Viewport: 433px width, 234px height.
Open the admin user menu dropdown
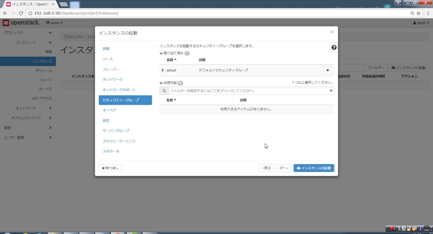point(421,23)
